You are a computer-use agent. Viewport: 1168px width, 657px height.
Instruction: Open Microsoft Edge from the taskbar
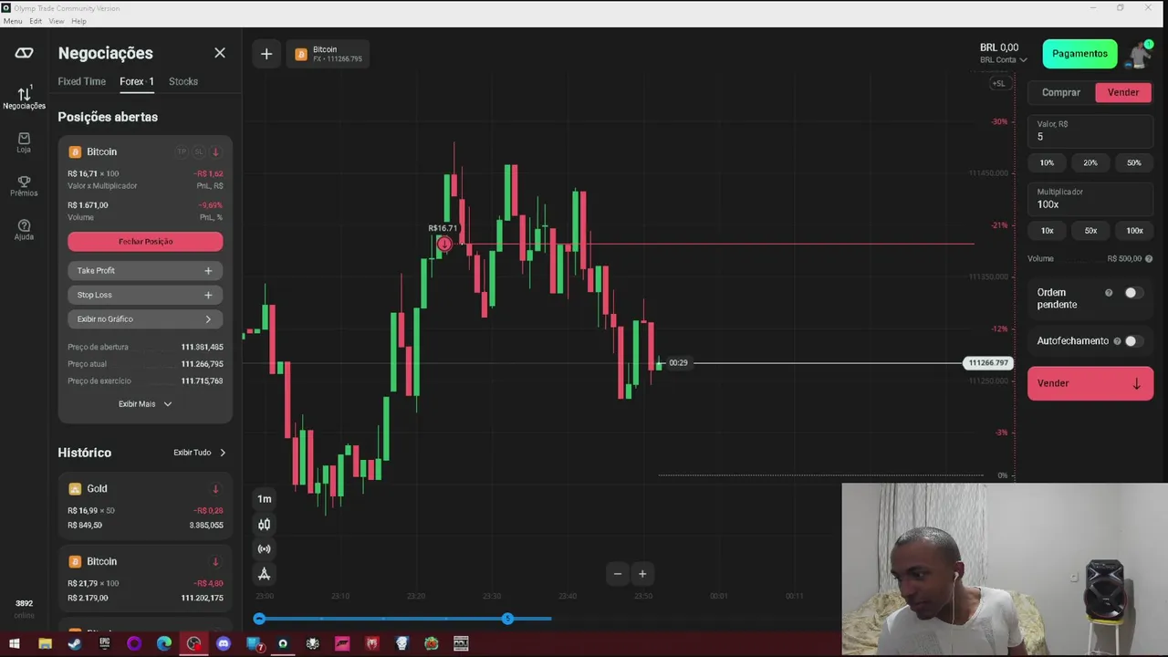point(164,643)
